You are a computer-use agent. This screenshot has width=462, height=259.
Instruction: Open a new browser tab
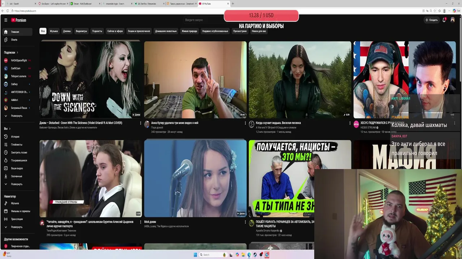coord(233,4)
